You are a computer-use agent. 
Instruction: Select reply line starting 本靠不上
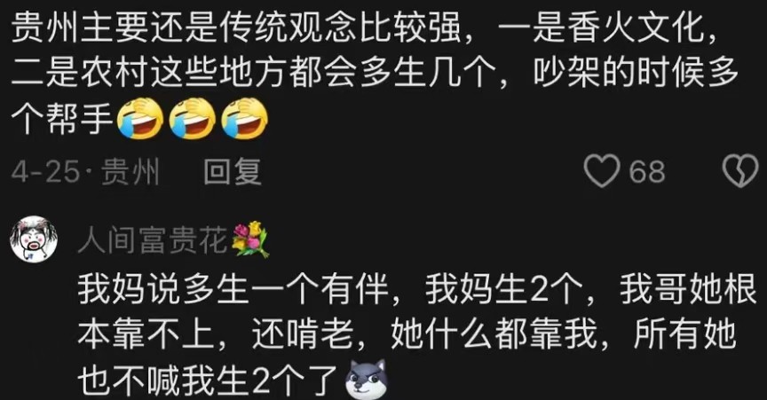click(407, 334)
